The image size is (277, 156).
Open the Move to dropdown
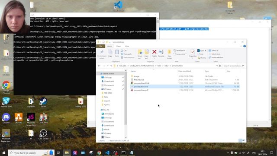click(x=140, y=54)
